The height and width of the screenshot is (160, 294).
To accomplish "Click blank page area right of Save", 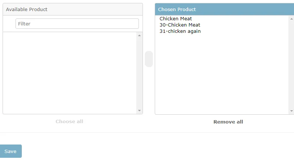I will [x=148, y=151].
